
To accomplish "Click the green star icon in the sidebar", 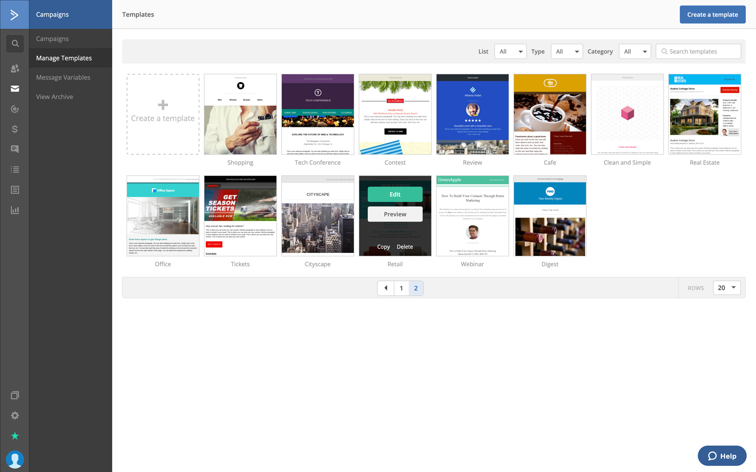I will (x=15, y=436).
